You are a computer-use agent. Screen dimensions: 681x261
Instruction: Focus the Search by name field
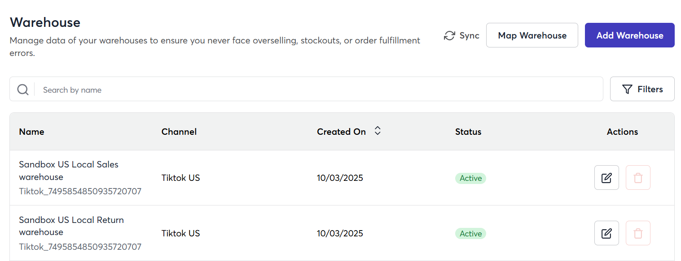click(x=314, y=90)
